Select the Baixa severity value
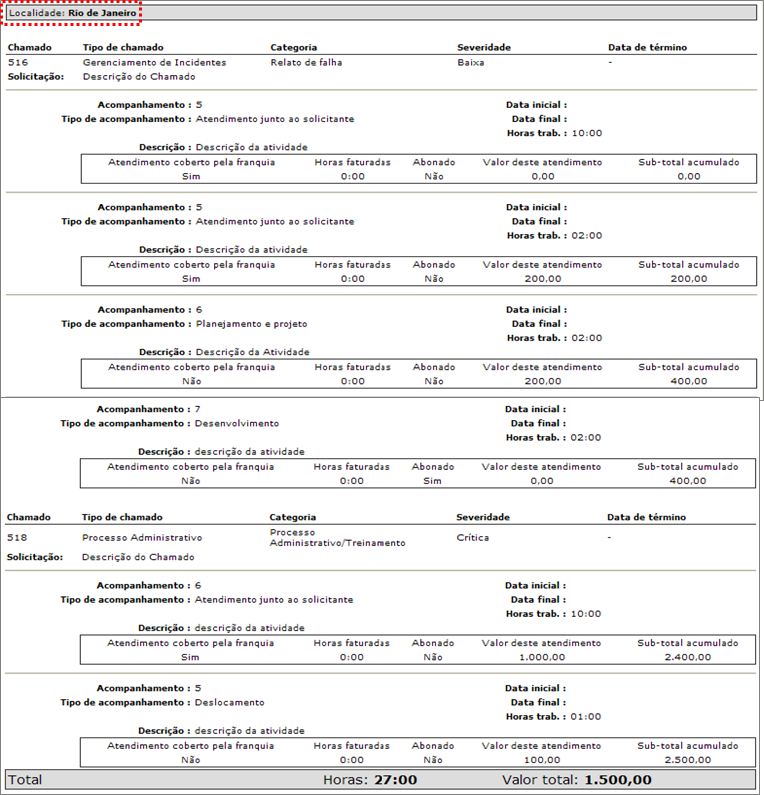The height and width of the screenshot is (795, 764). coord(471,62)
